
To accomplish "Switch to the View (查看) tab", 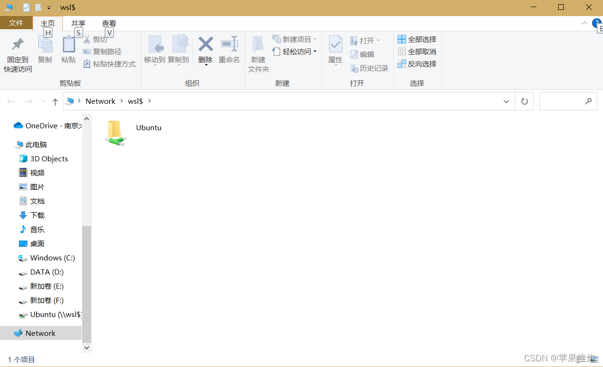I will coord(109,23).
